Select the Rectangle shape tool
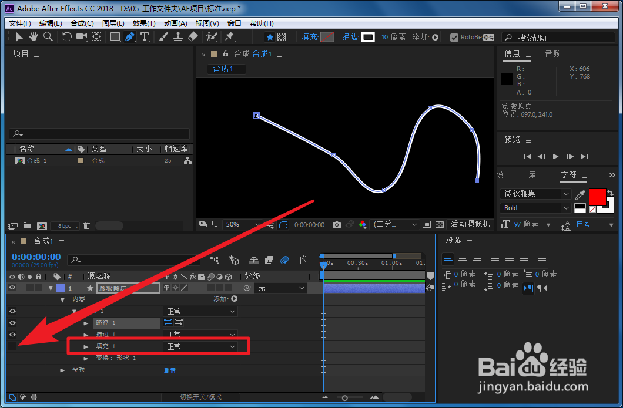 click(115, 37)
